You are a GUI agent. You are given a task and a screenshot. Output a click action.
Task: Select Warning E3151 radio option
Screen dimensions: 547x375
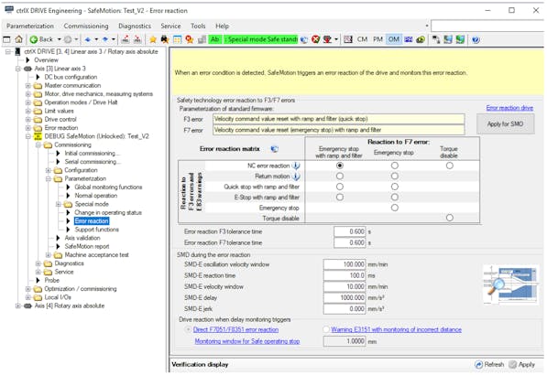[x=326, y=329]
